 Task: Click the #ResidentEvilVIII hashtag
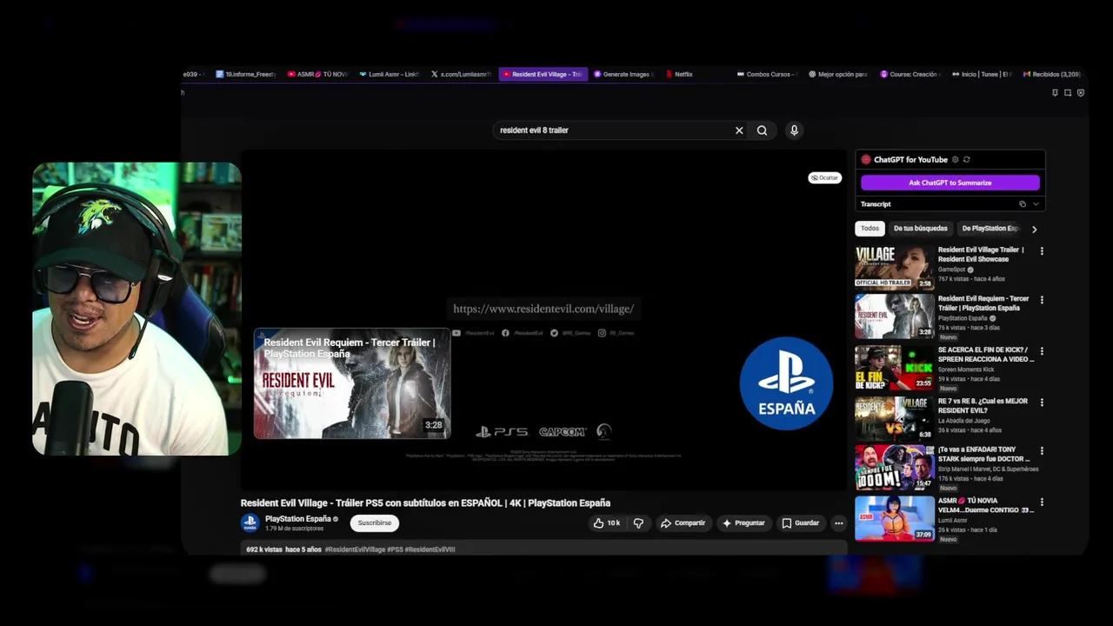click(430, 549)
